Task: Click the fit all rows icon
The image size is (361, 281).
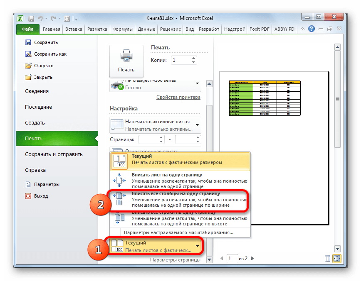Action: pyautogui.click(x=119, y=218)
